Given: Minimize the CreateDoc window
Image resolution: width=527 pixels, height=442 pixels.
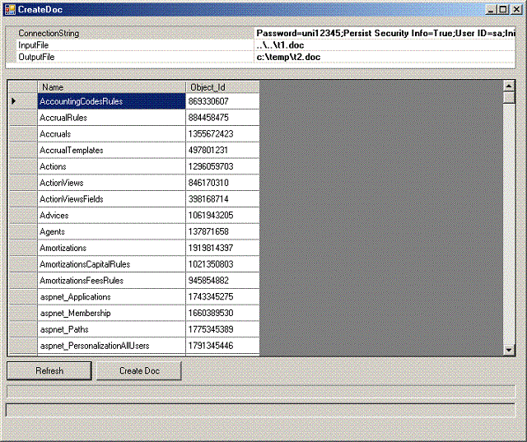Looking at the screenshot, I should 491,9.
